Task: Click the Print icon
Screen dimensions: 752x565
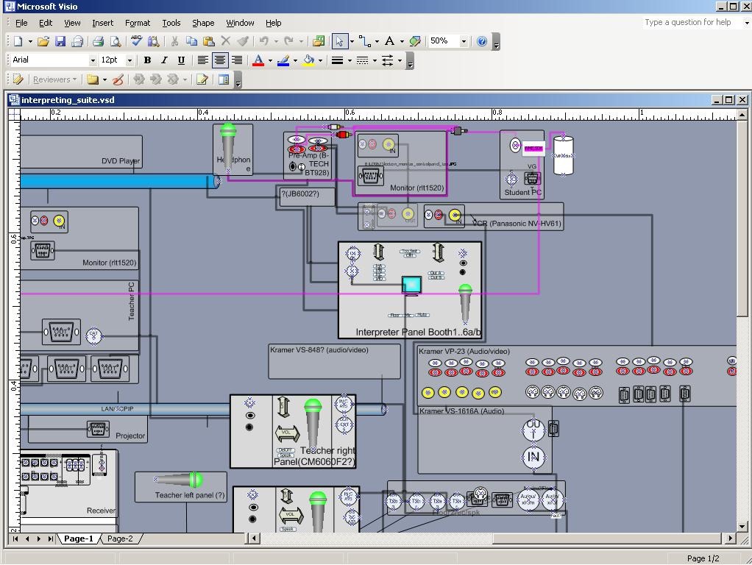Action: 99,41
